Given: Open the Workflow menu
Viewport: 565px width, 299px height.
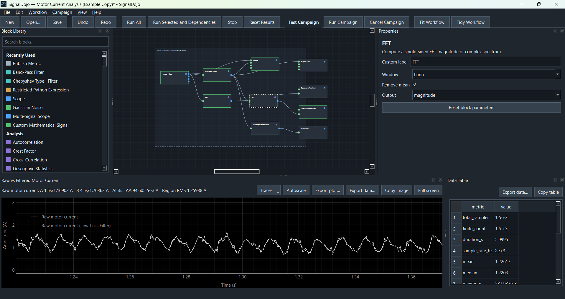Looking at the screenshot, I should [38, 12].
